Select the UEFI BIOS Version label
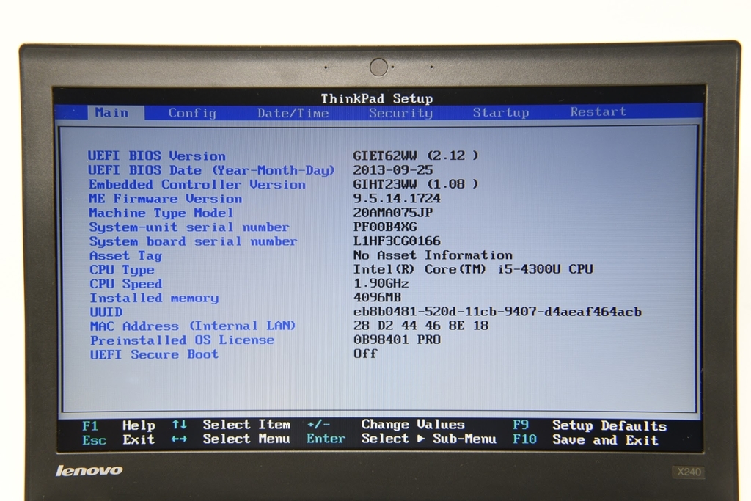Screen dimensions: 751x501 (156, 156)
